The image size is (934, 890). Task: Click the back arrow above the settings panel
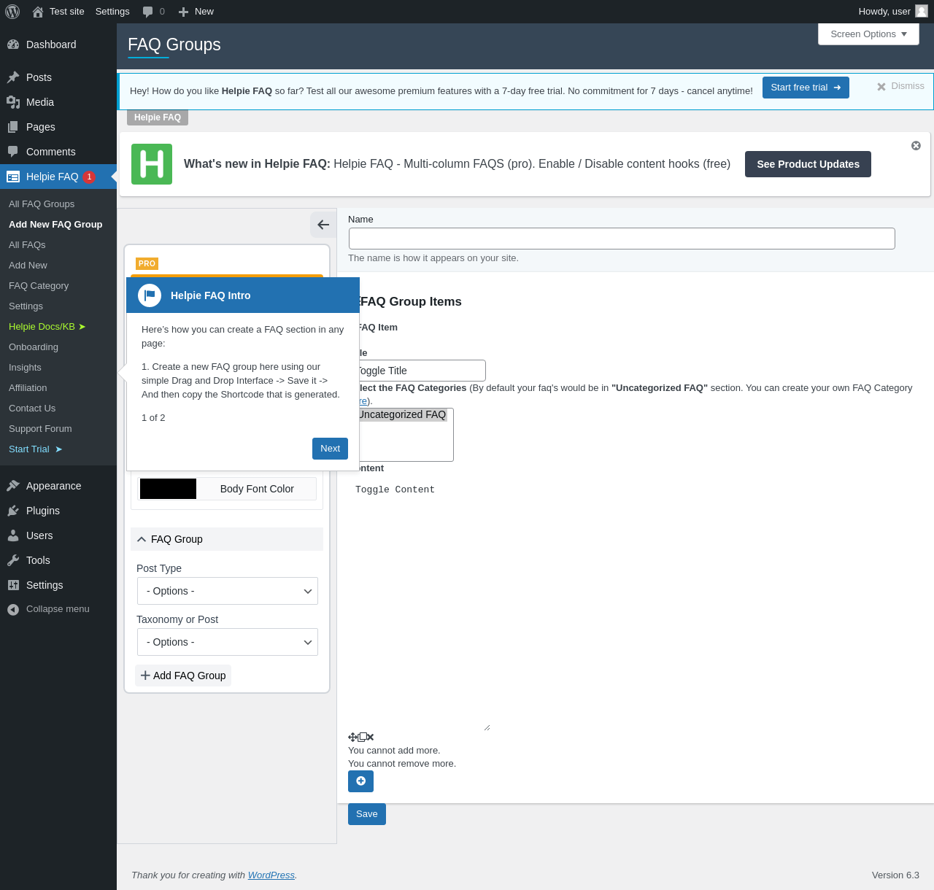(x=323, y=225)
